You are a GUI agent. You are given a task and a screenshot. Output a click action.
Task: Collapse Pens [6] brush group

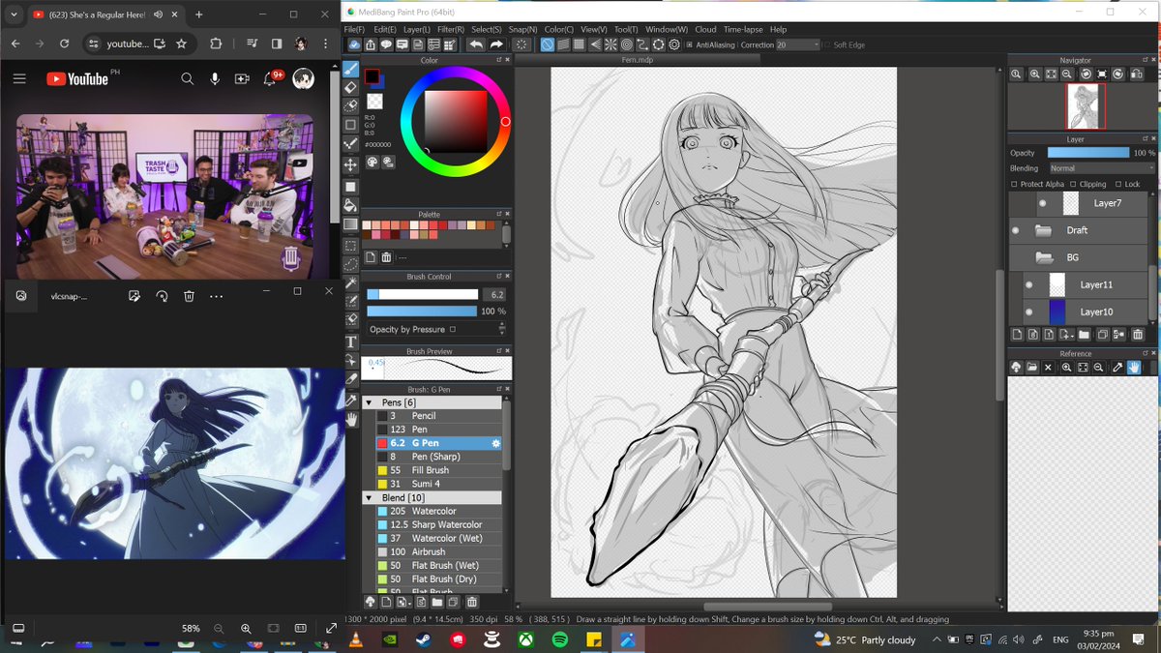[x=369, y=401]
